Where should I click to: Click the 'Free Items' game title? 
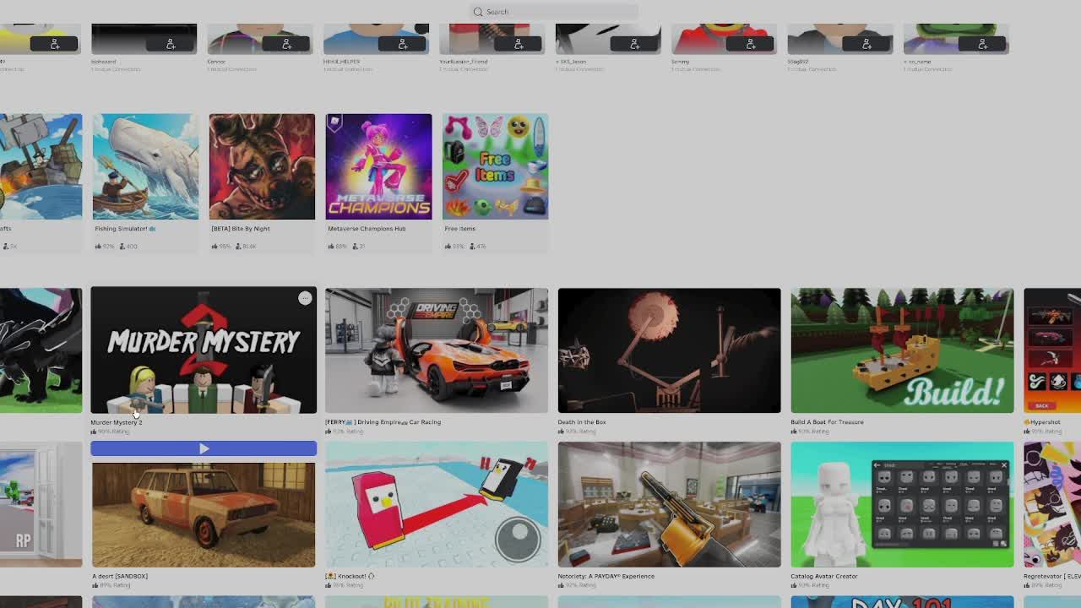click(x=459, y=229)
